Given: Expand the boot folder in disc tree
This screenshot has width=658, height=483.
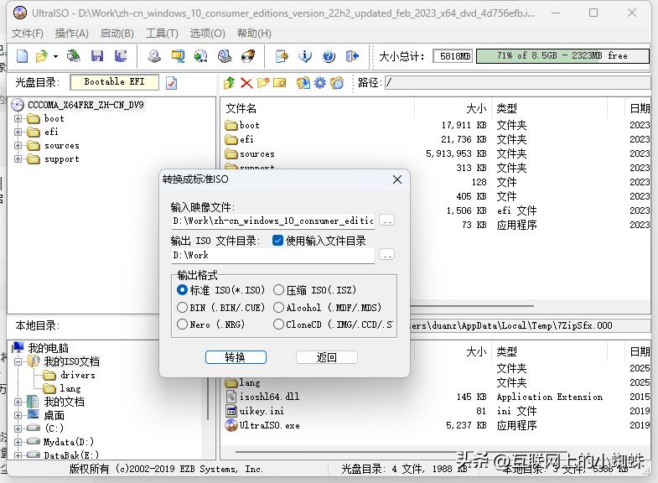Looking at the screenshot, I should coord(18,119).
